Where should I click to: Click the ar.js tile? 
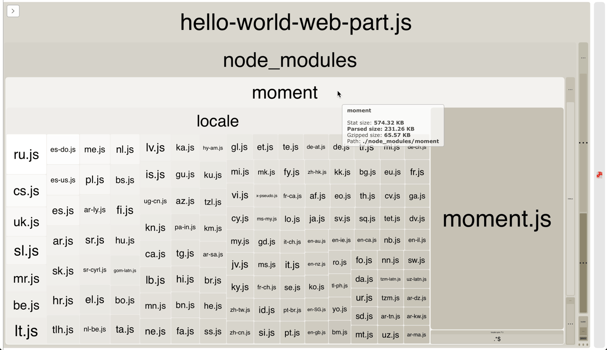tap(63, 241)
